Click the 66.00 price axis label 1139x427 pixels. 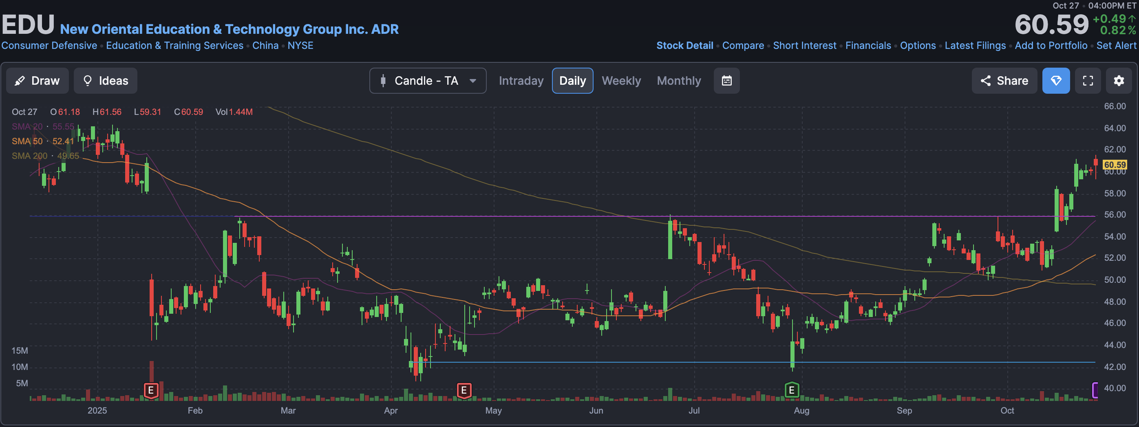tap(1115, 106)
